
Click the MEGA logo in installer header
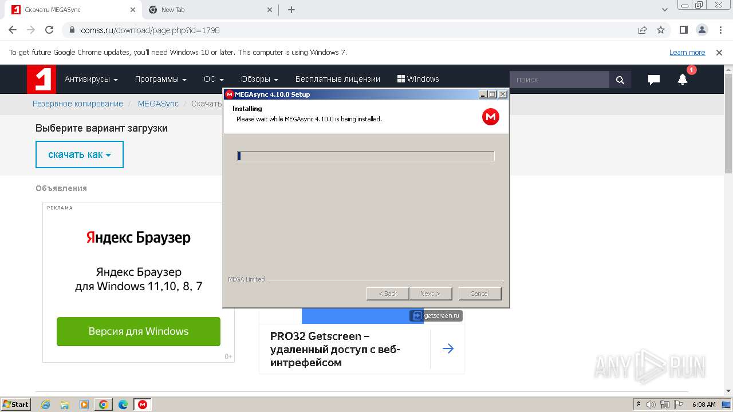[x=491, y=117]
